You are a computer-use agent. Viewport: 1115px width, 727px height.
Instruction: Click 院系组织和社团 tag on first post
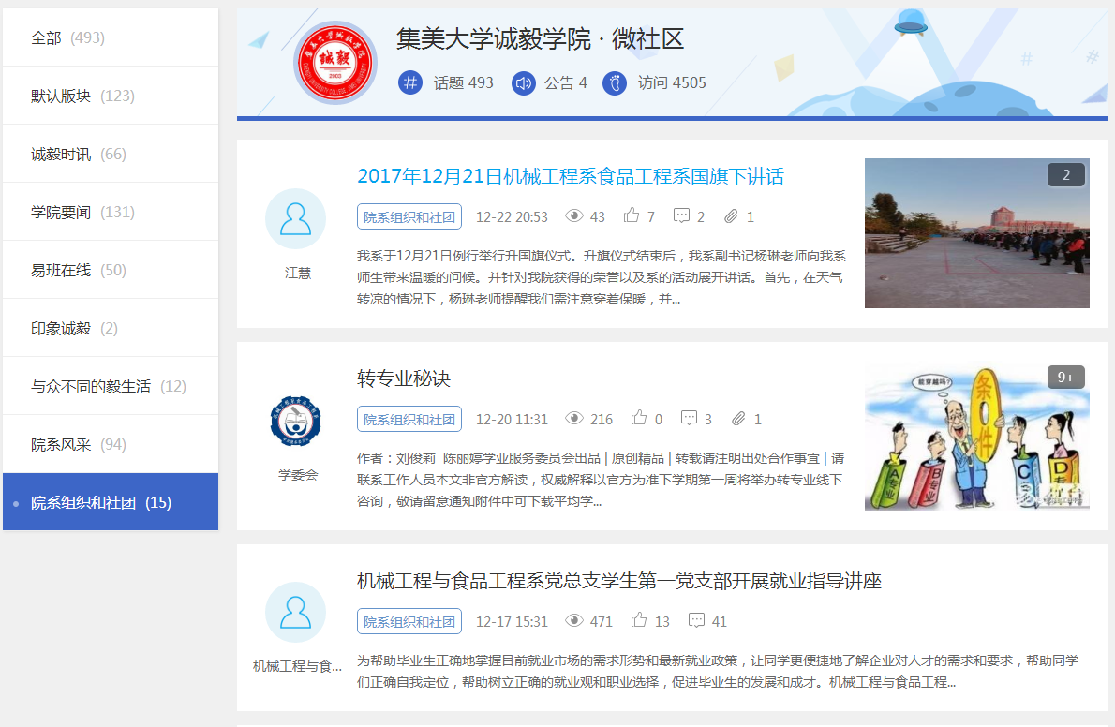click(409, 216)
